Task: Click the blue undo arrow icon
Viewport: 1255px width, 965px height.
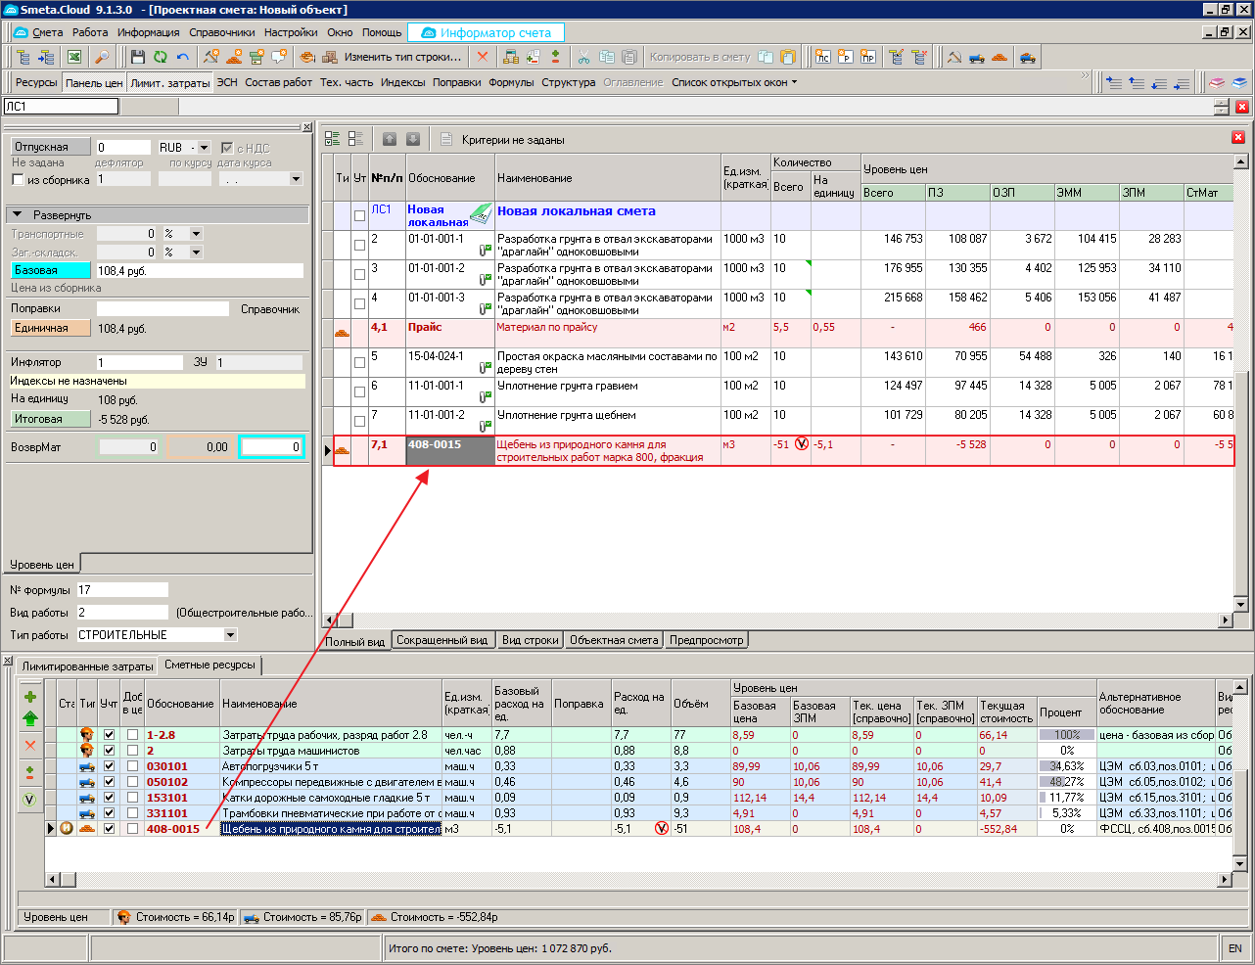Action: pyautogui.click(x=182, y=57)
